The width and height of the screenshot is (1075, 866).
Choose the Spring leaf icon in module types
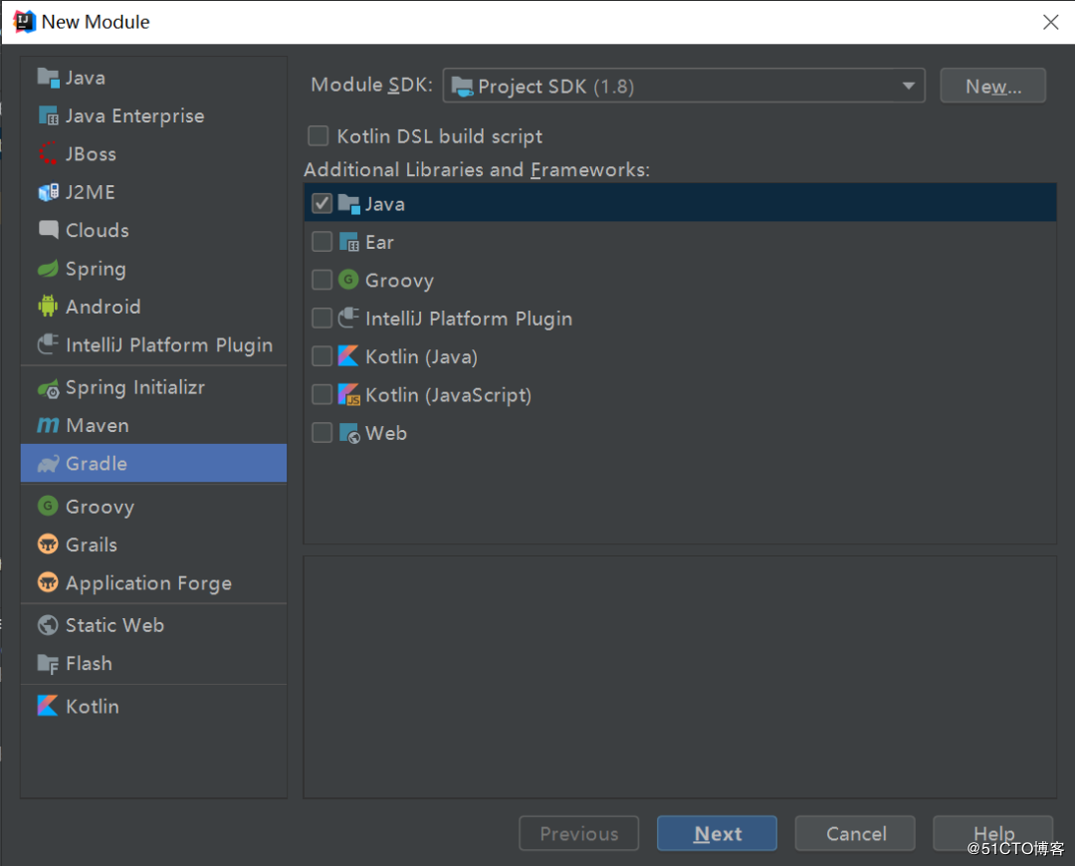pyautogui.click(x=48, y=268)
